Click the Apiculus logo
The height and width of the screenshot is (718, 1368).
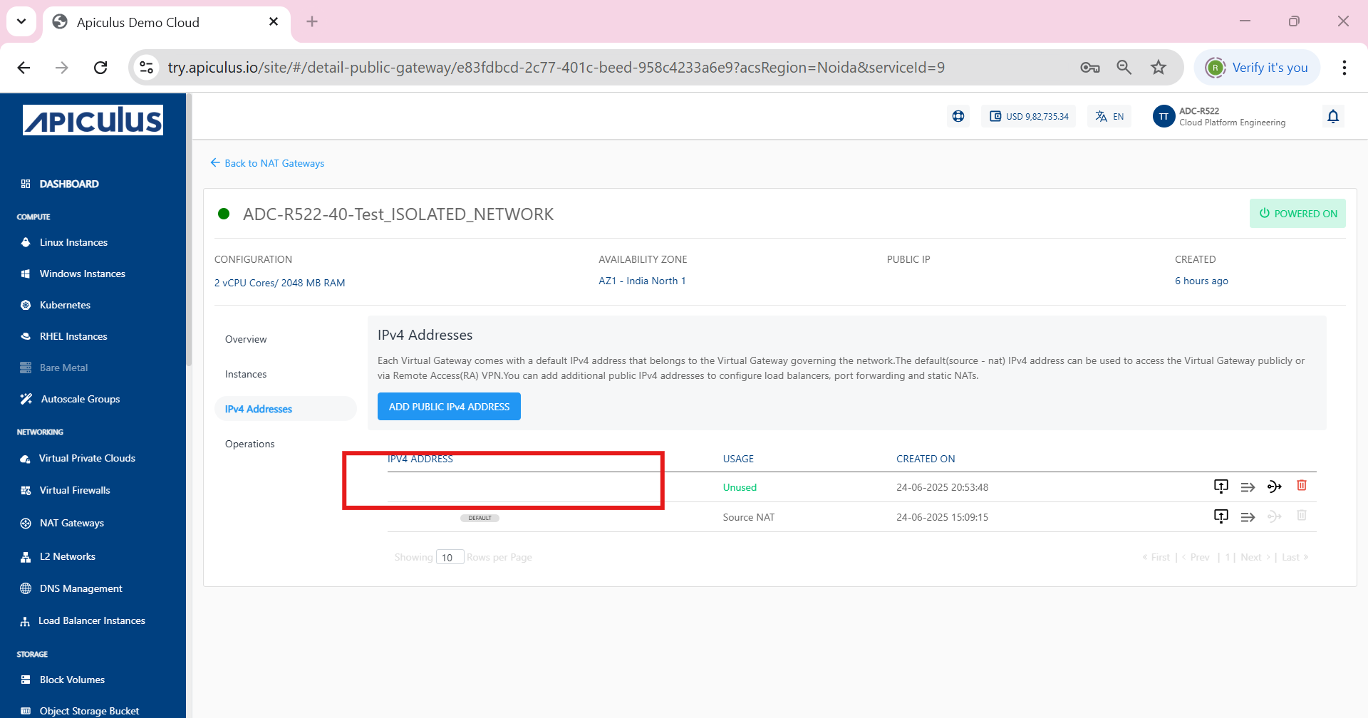[93, 120]
